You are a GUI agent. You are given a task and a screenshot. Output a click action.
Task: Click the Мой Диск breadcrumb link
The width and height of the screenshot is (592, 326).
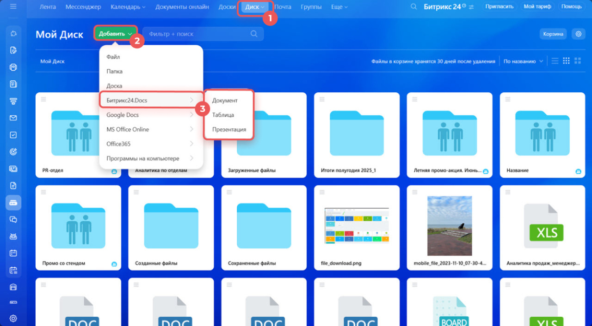[x=52, y=61]
